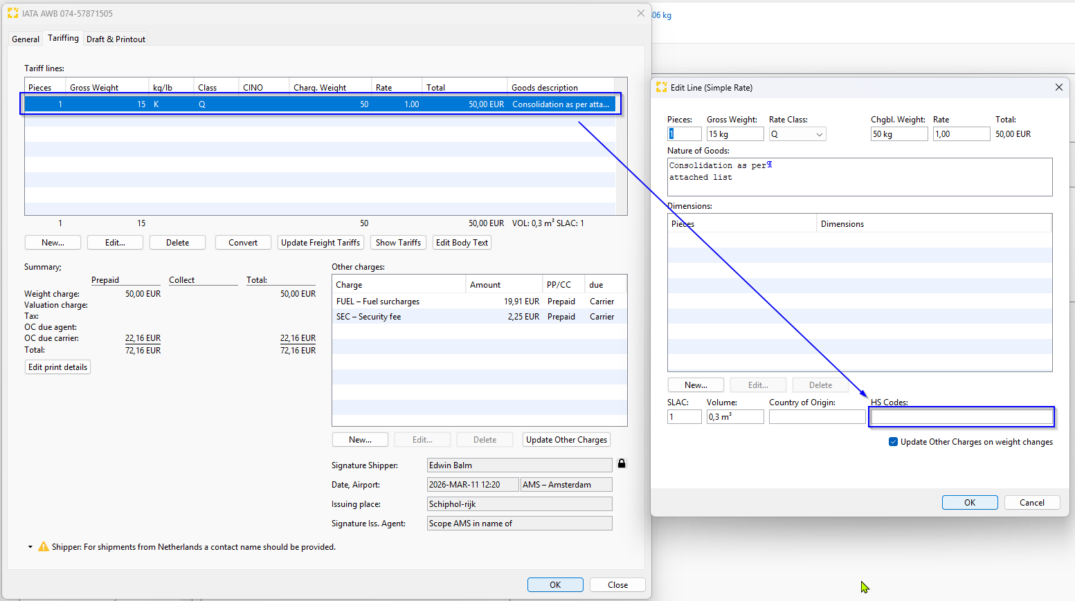This screenshot has height=601, width=1075.
Task: Switch to the General tab
Action: (x=26, y=39)
